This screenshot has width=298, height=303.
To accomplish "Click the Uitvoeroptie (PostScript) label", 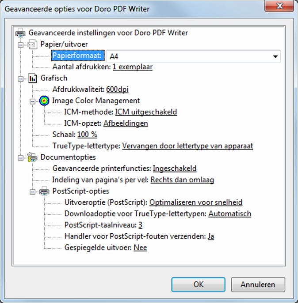I will coord(106,202).
